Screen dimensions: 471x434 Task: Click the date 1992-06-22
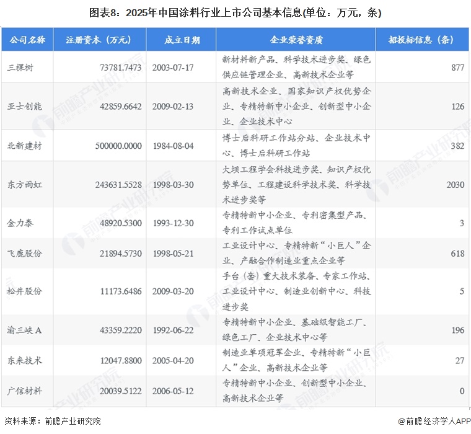coord(174,330)
